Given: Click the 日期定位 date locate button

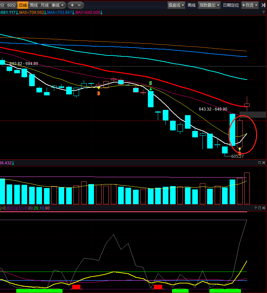Looking at the screenshot, I should (x=231, y=5).
